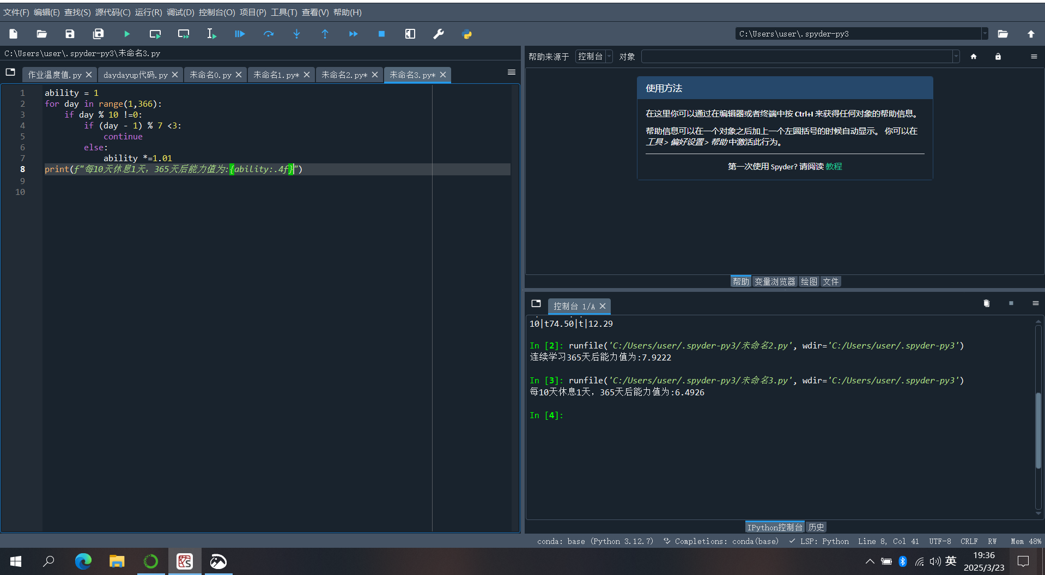
Task: Click in the 对象 object input field
Action: [796, 57]
